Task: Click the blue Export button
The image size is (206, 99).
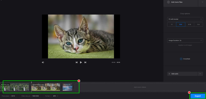Action: click(x=198, y=96)
